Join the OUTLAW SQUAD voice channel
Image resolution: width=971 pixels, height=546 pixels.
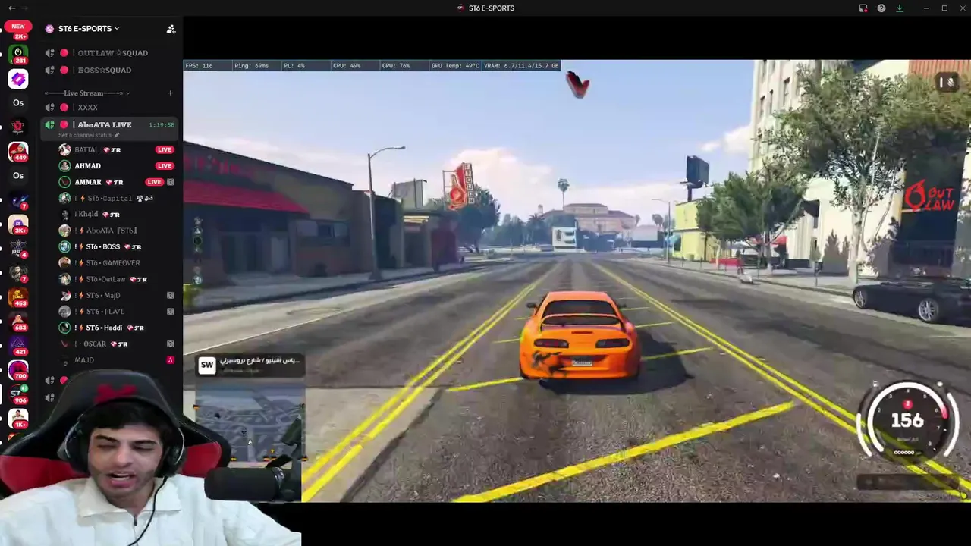[x=110, y=53]
